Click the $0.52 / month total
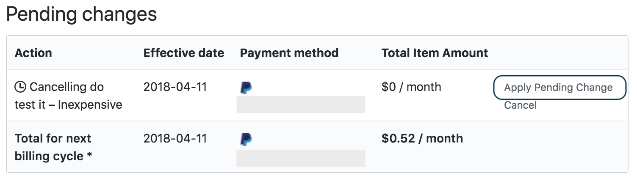Image resolution: width=637 pixels, height=181 pixels. [x=422, y=139]
